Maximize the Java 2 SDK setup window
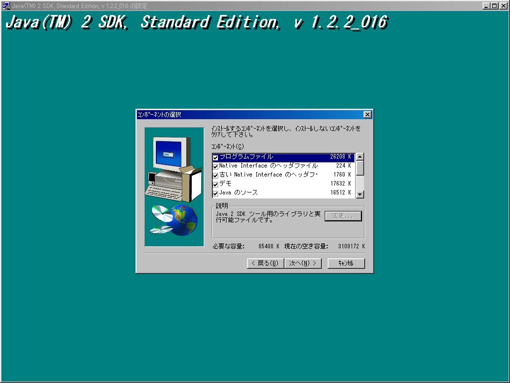Viewport: 510px width, 383px height. click(494, 6)
